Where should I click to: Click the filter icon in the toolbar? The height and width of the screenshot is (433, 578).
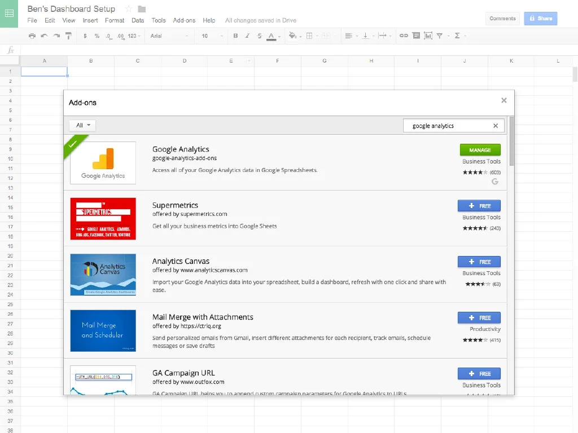click(440, 36)
